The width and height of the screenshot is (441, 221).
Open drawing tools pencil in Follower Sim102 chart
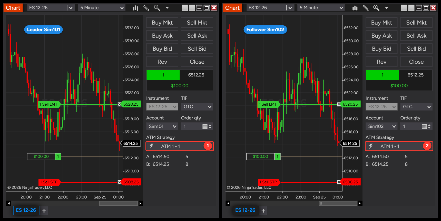[366, 8]
